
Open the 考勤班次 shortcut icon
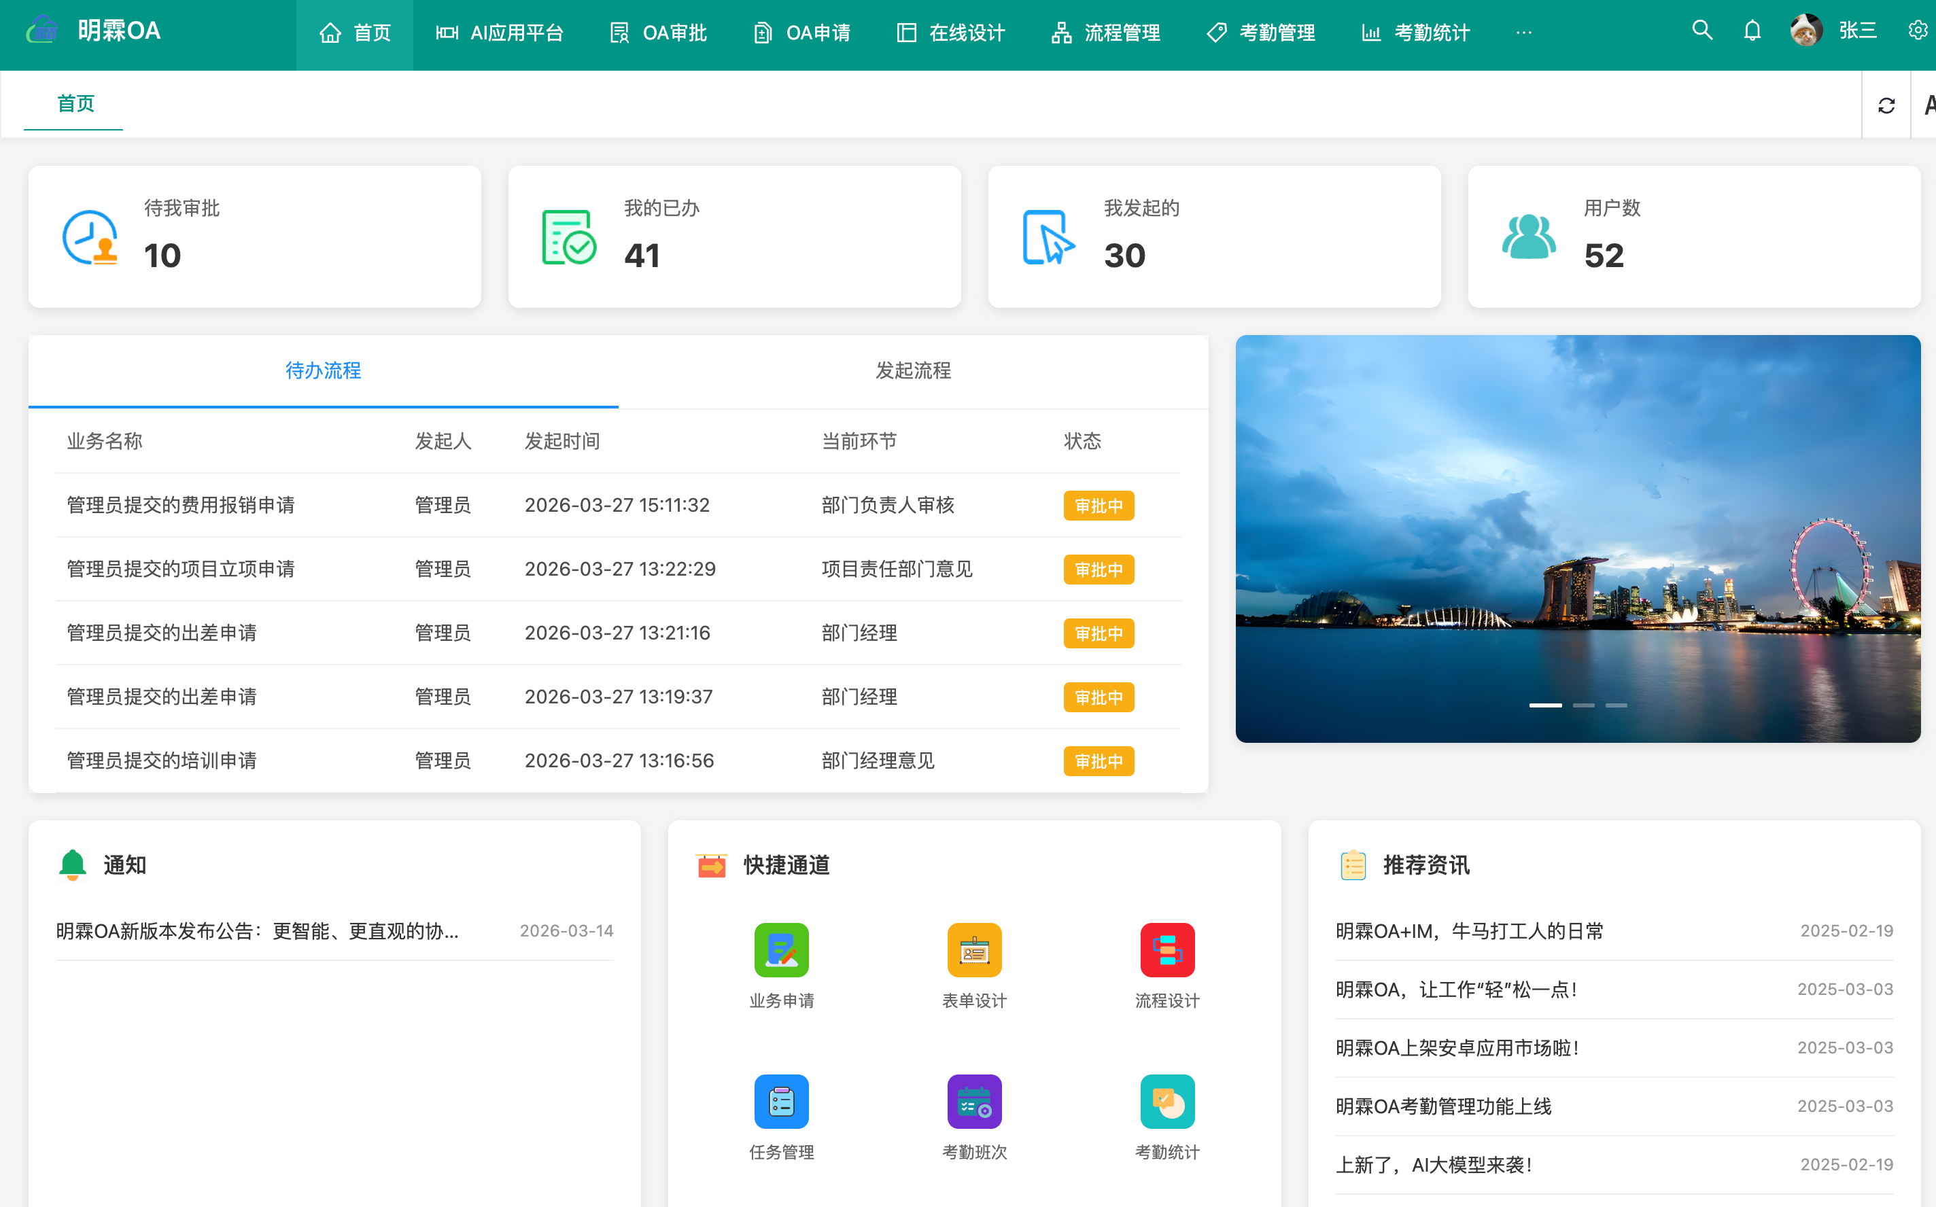click(x=974, y=1101)
